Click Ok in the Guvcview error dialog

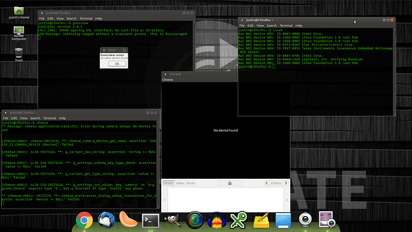tap(117, 63)
